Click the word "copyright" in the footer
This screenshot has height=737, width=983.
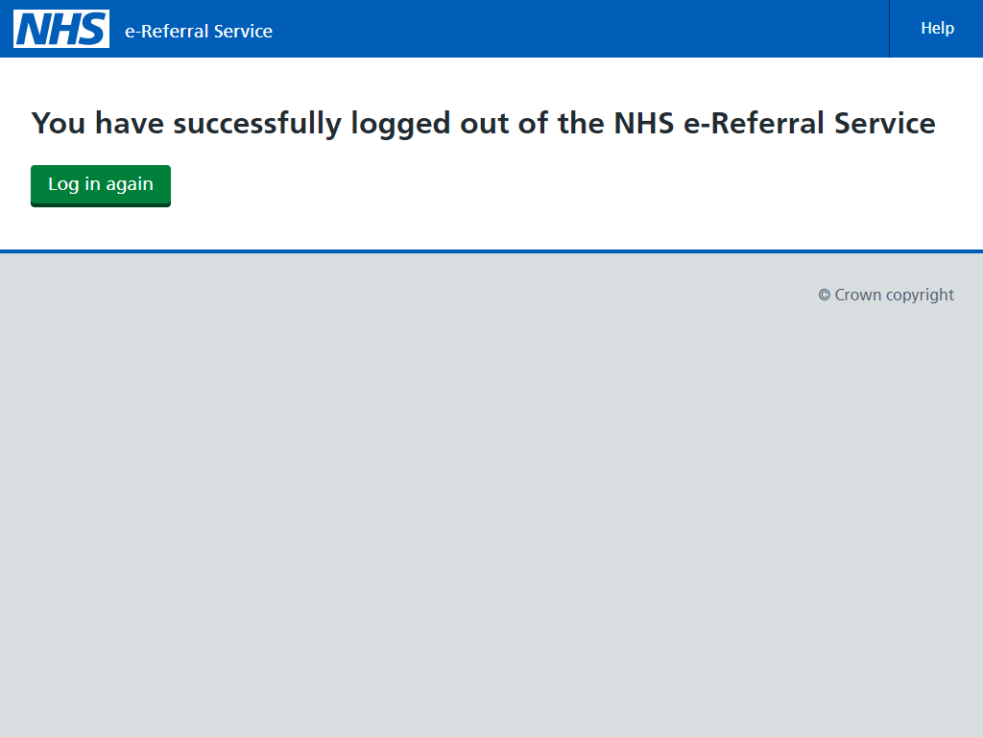point(921,296)
